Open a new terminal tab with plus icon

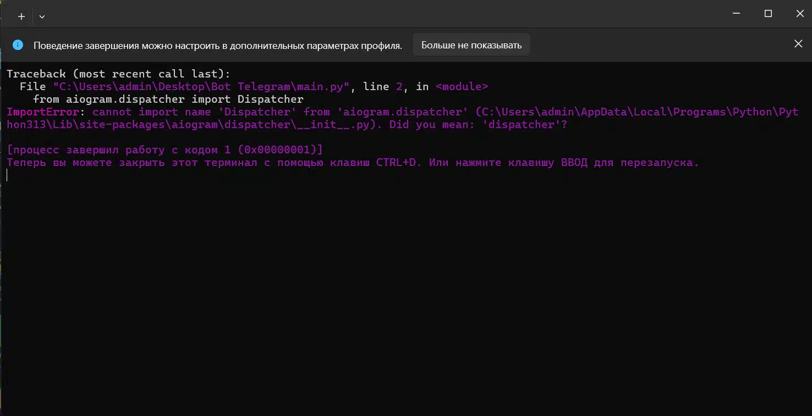point(21,16)
